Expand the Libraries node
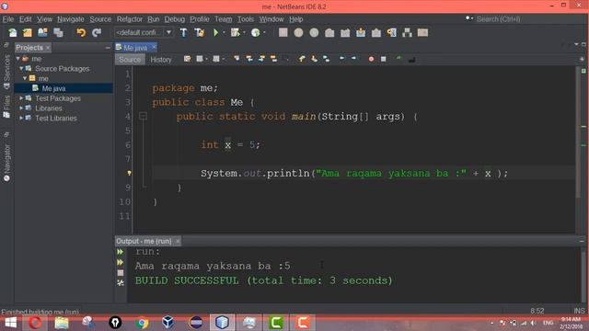Screen dimensions: 589x331 pos(21,108)
